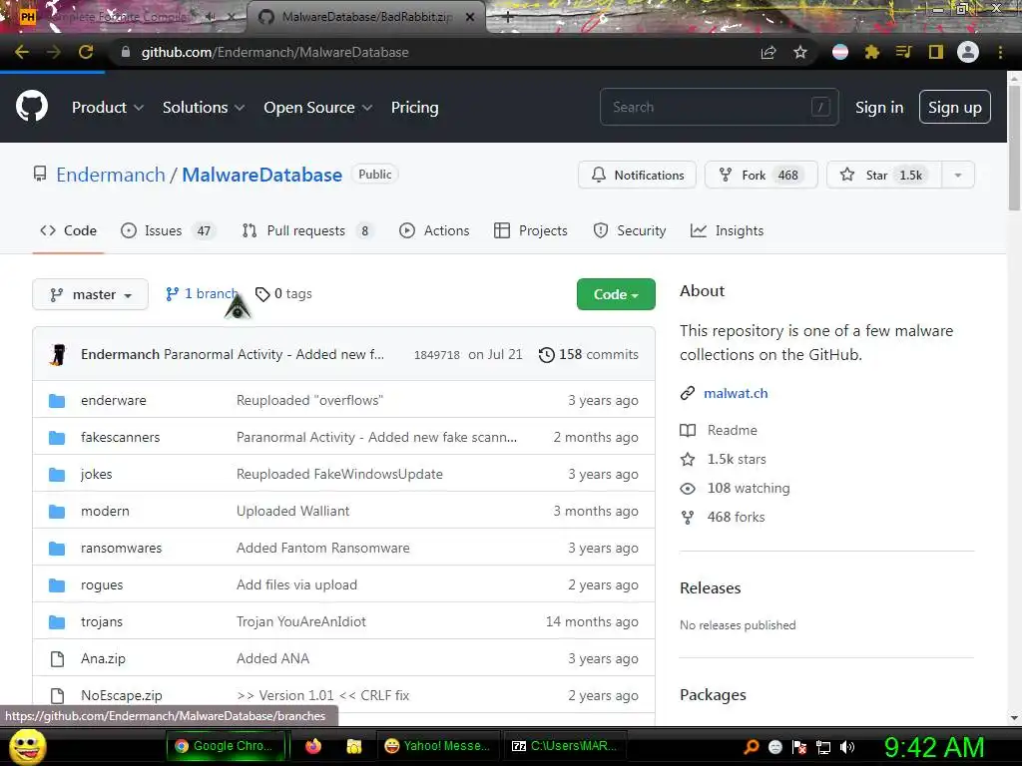Click the ransomwares folder icon
Screen dimensions: 1022x766
point(57,548)
